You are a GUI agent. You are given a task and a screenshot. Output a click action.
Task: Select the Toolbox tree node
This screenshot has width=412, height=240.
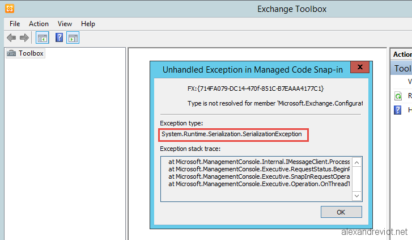(26, 53)
